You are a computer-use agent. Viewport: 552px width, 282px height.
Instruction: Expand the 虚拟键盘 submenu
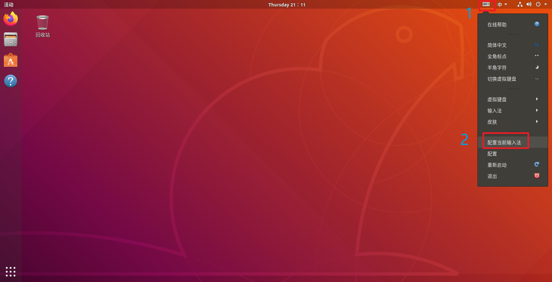513,100
